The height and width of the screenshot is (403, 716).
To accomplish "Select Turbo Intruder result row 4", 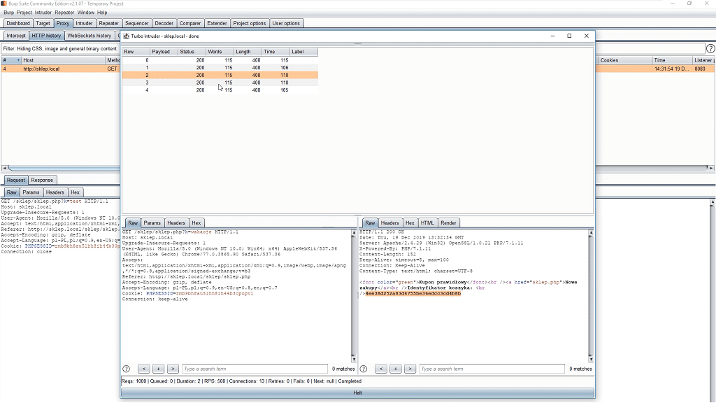I will pyautogui.click(x=220, y=90).
